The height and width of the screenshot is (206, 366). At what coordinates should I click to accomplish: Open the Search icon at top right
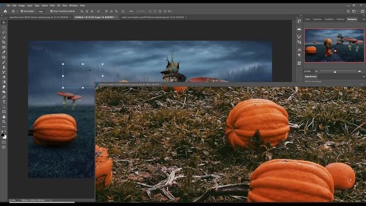(x=348, y=11)
